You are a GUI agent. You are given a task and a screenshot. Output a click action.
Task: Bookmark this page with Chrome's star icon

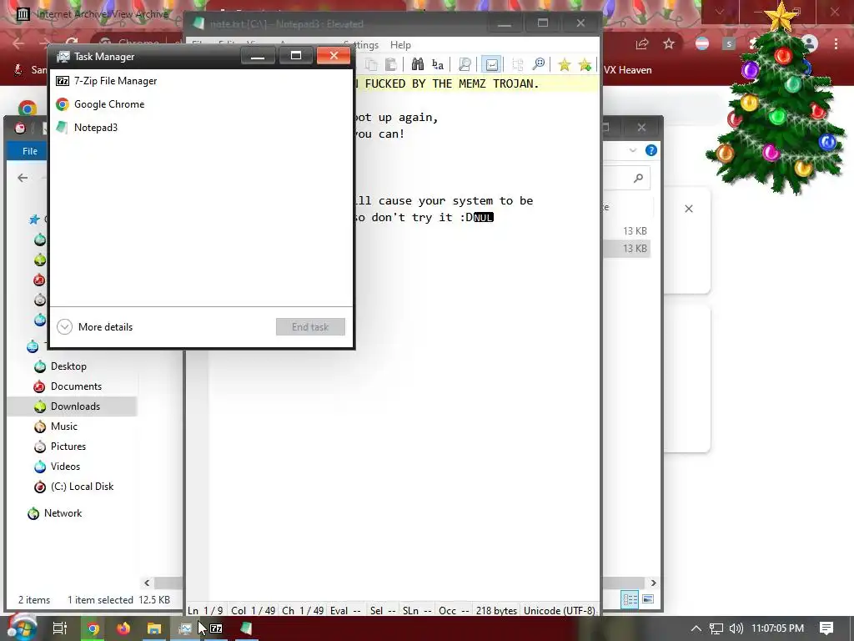pos(669,44)
